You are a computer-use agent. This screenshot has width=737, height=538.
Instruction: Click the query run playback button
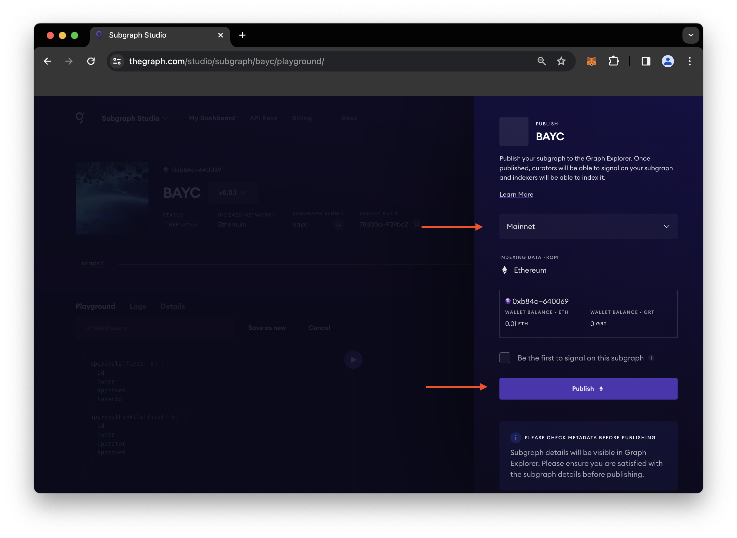(354, 360)
